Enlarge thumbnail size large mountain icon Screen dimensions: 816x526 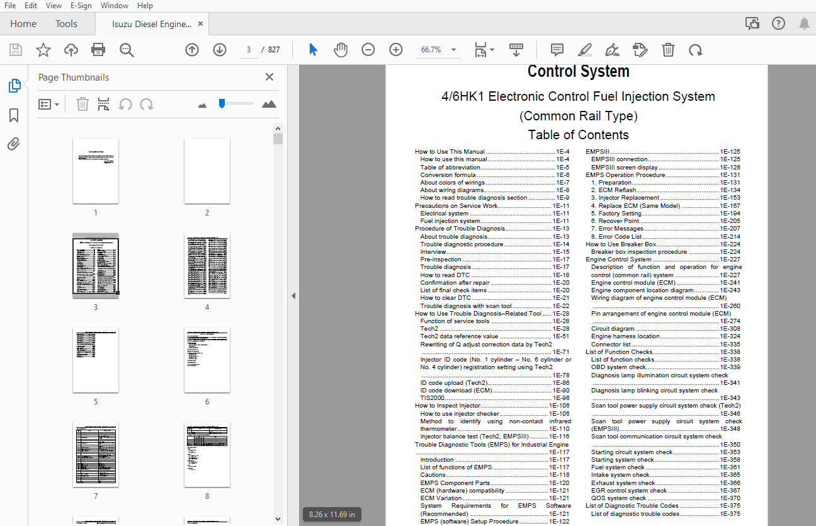coord(269,104)
